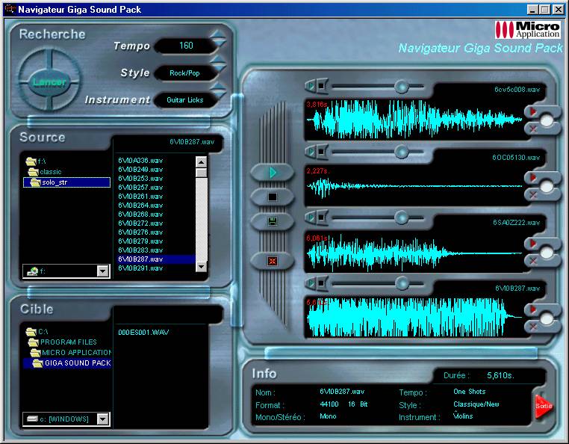Stop track 6cv5c008.wav with small stop icon

(321, 86)
